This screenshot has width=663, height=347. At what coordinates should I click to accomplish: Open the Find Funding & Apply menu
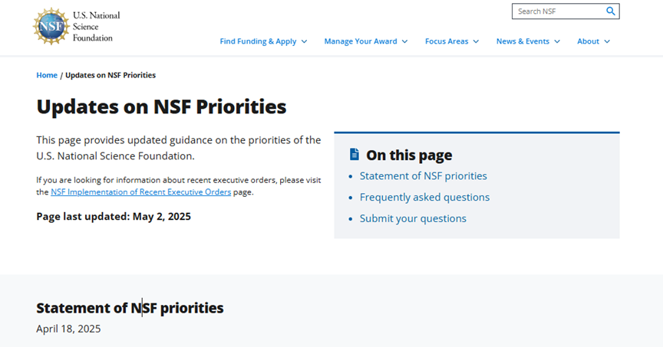tap(258, 41)
